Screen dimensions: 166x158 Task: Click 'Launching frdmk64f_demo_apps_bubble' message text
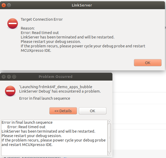(56, 87)
